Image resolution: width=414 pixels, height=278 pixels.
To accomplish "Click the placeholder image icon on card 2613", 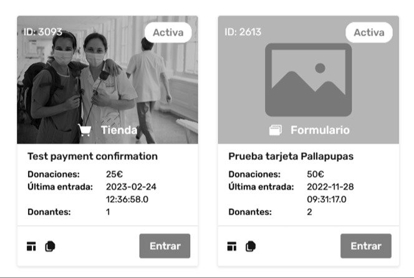I will pos(309,80).
